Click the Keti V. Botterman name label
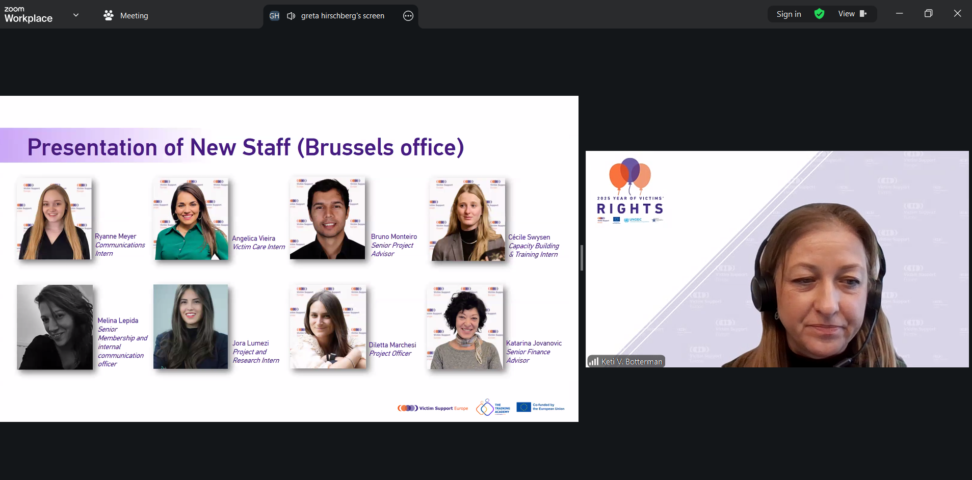972x480 pixels. click(632, 361)
